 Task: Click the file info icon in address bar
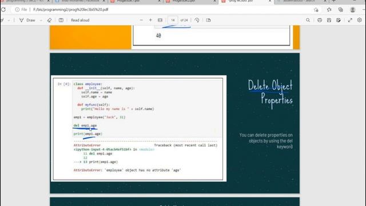(17, 10)
